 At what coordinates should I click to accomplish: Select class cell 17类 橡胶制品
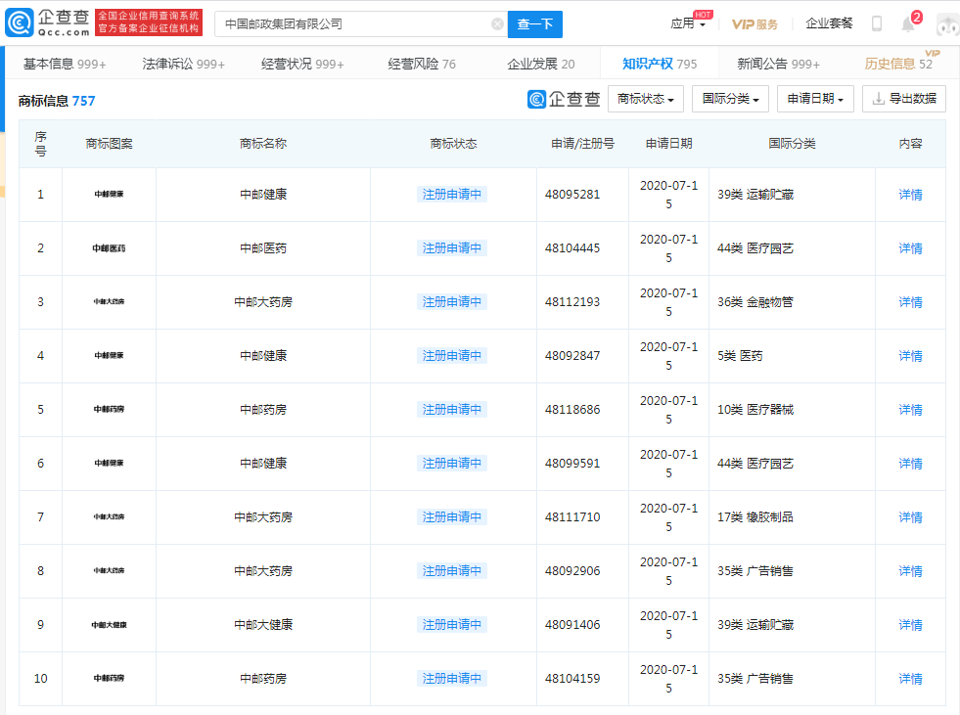(755, 517)
